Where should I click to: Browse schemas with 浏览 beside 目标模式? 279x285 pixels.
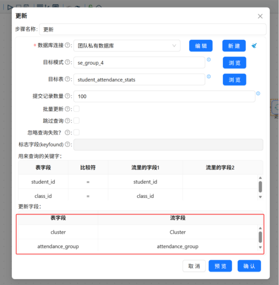pyautogui.click(x=234, y=63)
